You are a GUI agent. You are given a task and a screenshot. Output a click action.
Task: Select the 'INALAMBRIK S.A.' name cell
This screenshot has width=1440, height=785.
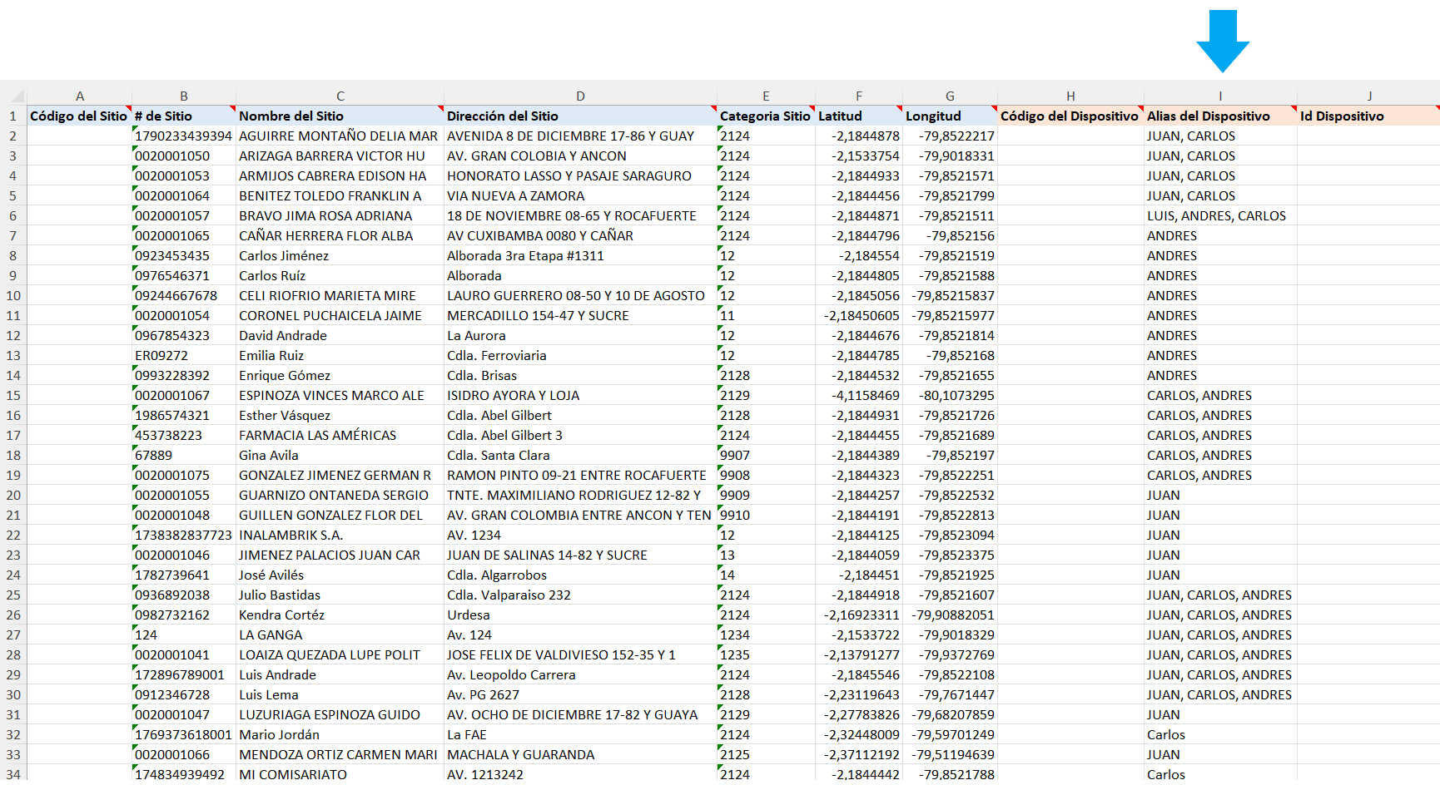pyautogui.click(x=340, y=535)
